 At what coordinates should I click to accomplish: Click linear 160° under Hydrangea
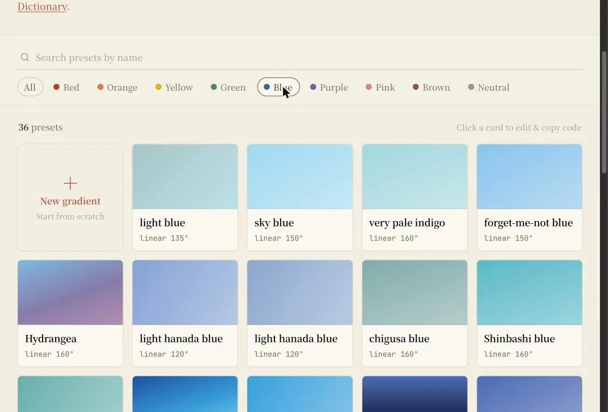click(x=49, y=354)
